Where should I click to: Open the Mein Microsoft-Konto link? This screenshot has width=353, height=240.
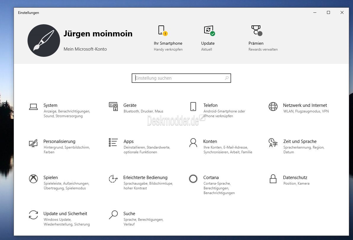tap(85, 49)
